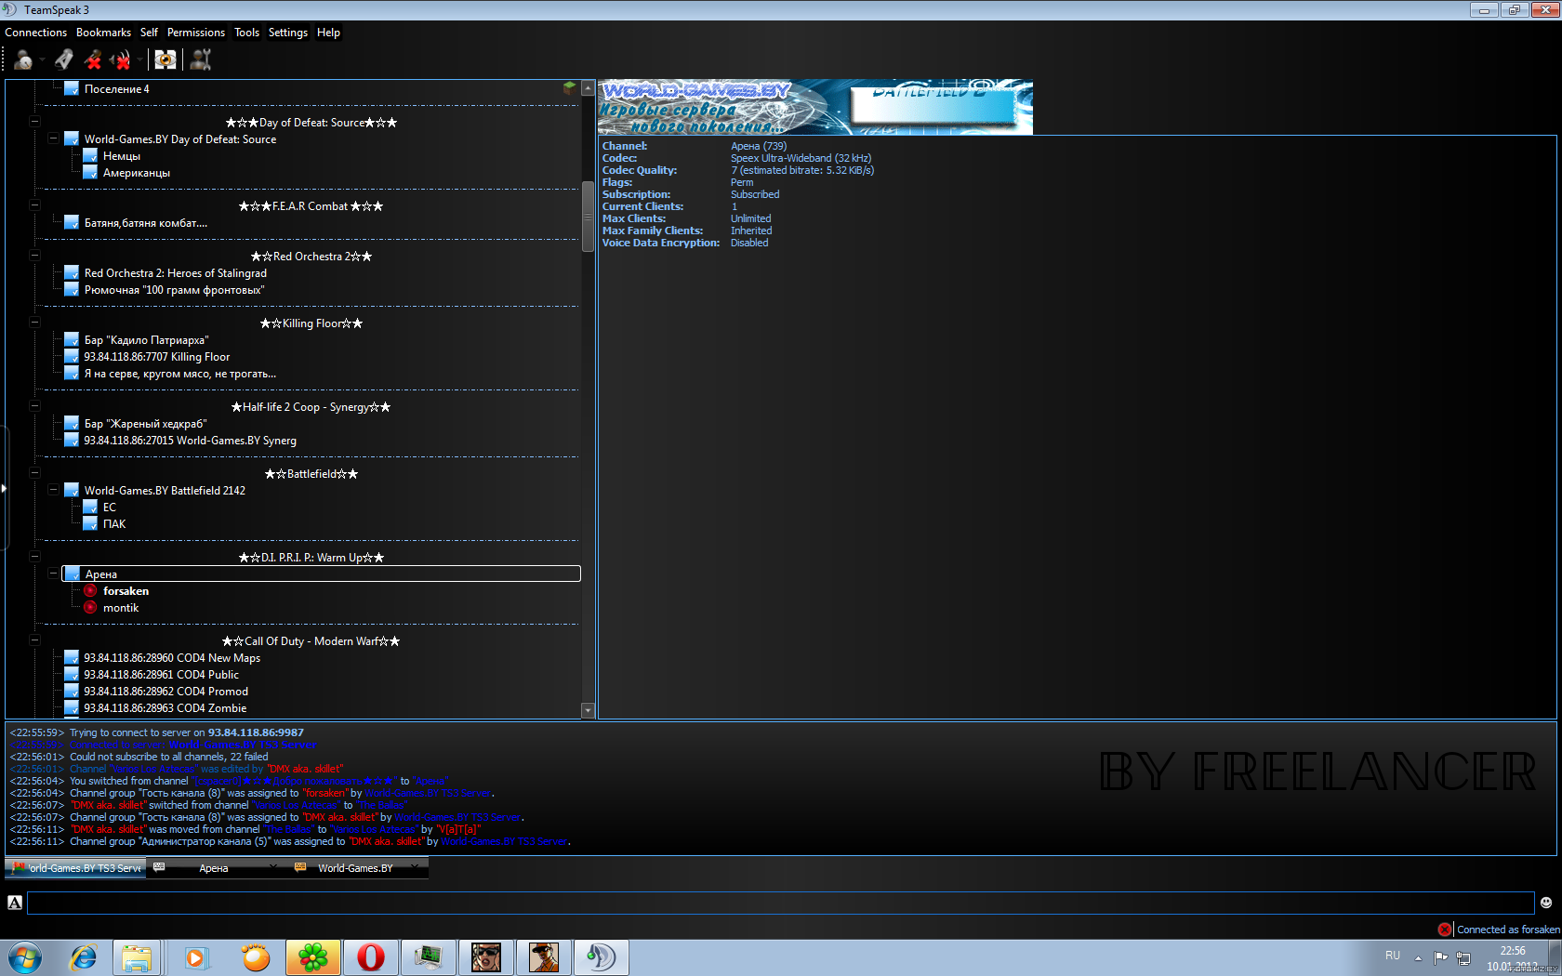Open the emoticon smiley picker

(x=1546, y=903)
